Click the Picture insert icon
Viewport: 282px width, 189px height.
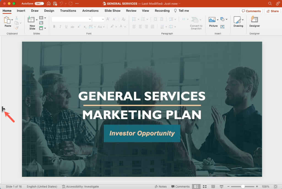point(212,20)
